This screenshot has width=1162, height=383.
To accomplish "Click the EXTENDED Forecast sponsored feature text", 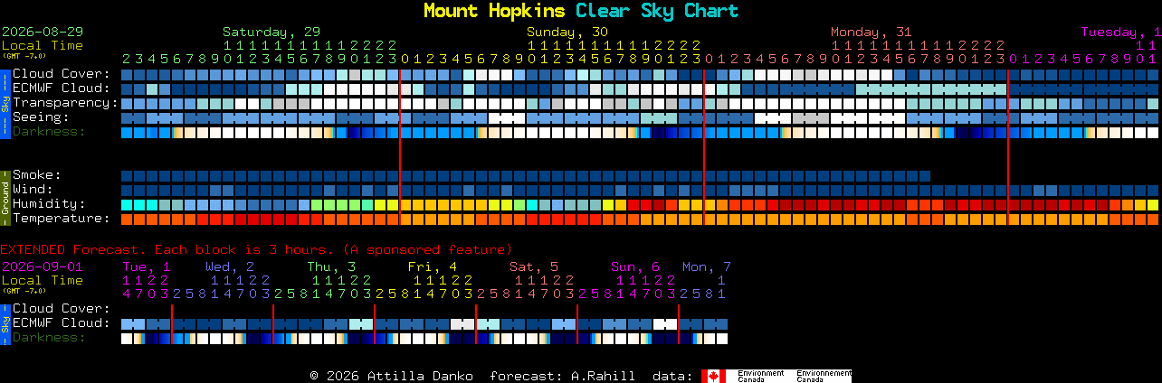I will tap(256, 249).
